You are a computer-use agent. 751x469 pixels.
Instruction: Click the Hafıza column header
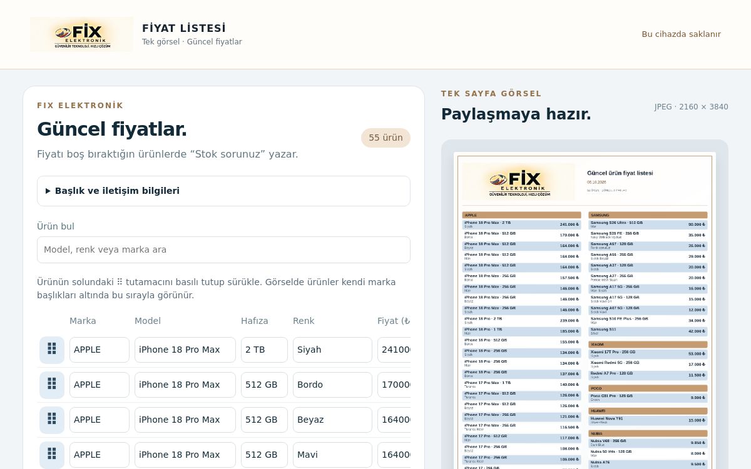coord(255,321)
